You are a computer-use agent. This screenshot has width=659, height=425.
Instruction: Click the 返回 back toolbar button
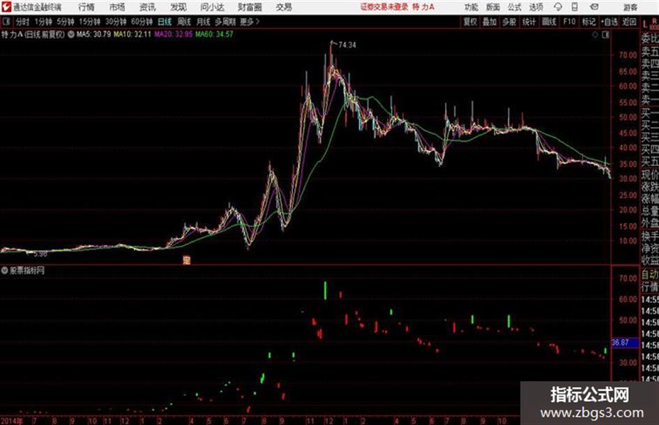(629, 22)
